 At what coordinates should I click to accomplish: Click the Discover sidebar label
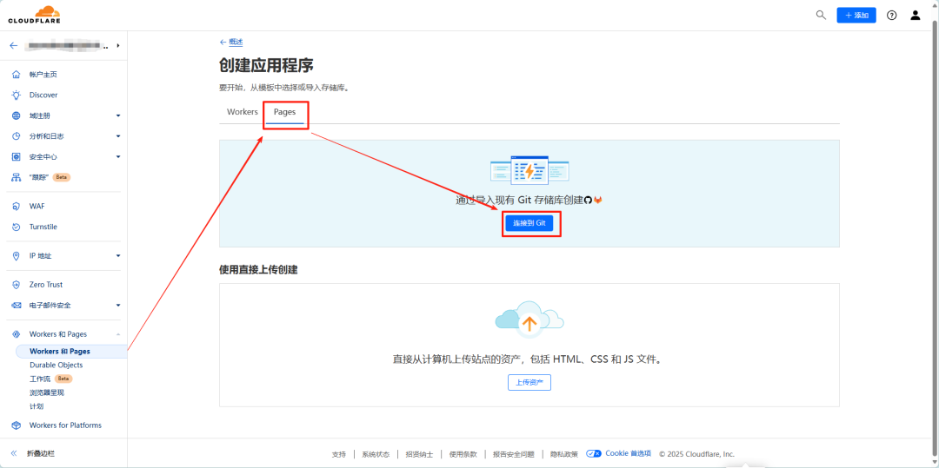[43, 95]
